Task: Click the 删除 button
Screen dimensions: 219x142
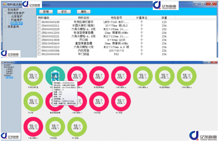Action: click(84, 12)
